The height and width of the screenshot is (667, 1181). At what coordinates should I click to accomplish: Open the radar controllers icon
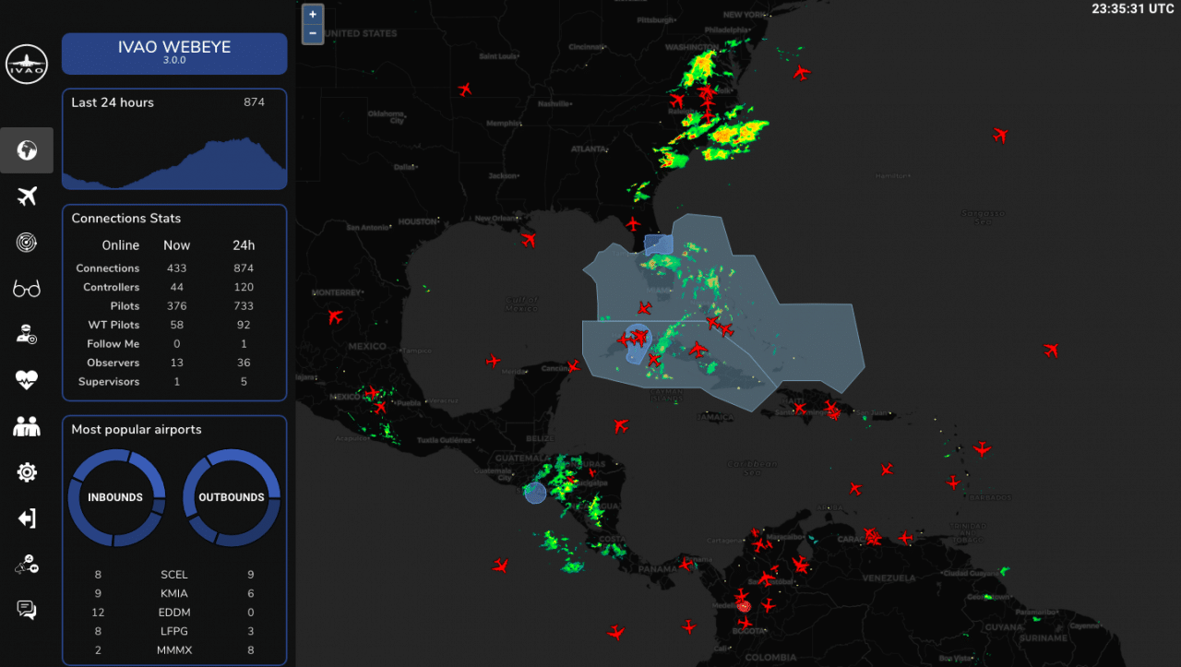[27, 242]
